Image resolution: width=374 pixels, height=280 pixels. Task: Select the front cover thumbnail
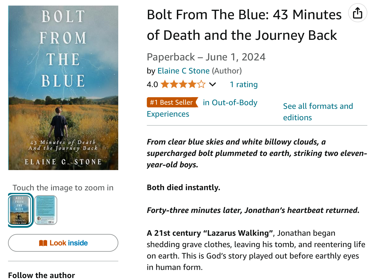coord(20,210)
